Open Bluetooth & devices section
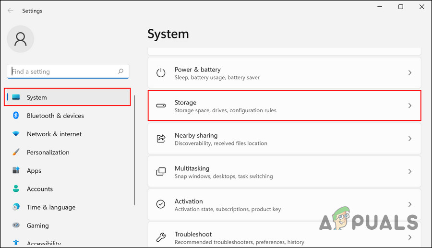 (x=67, y=116)
